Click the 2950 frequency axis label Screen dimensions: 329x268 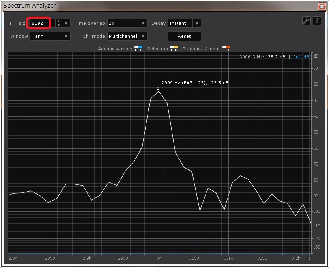point(123,258)
